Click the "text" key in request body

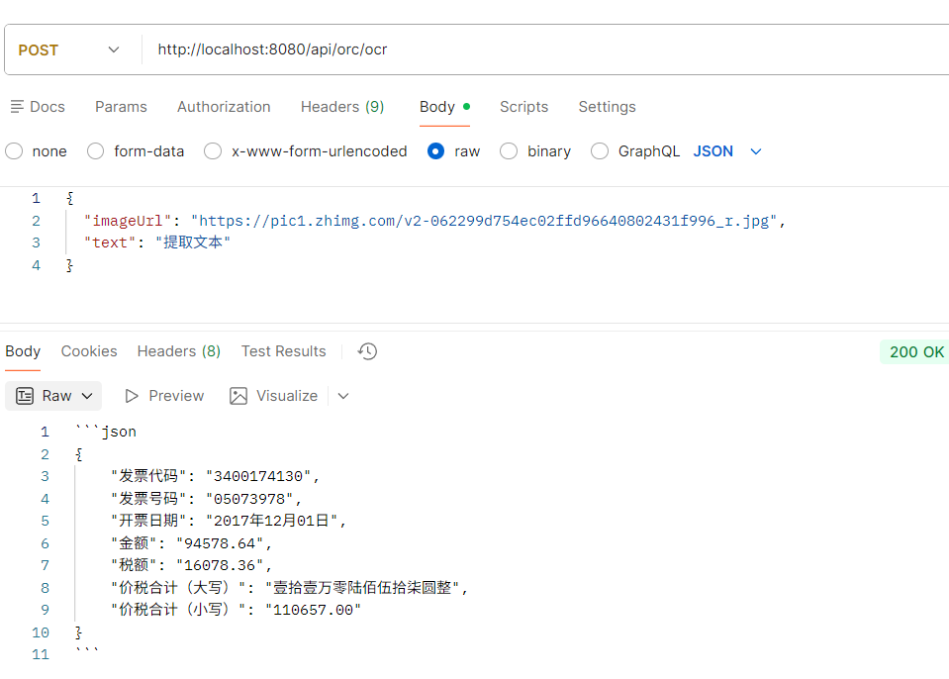(110, 243)
